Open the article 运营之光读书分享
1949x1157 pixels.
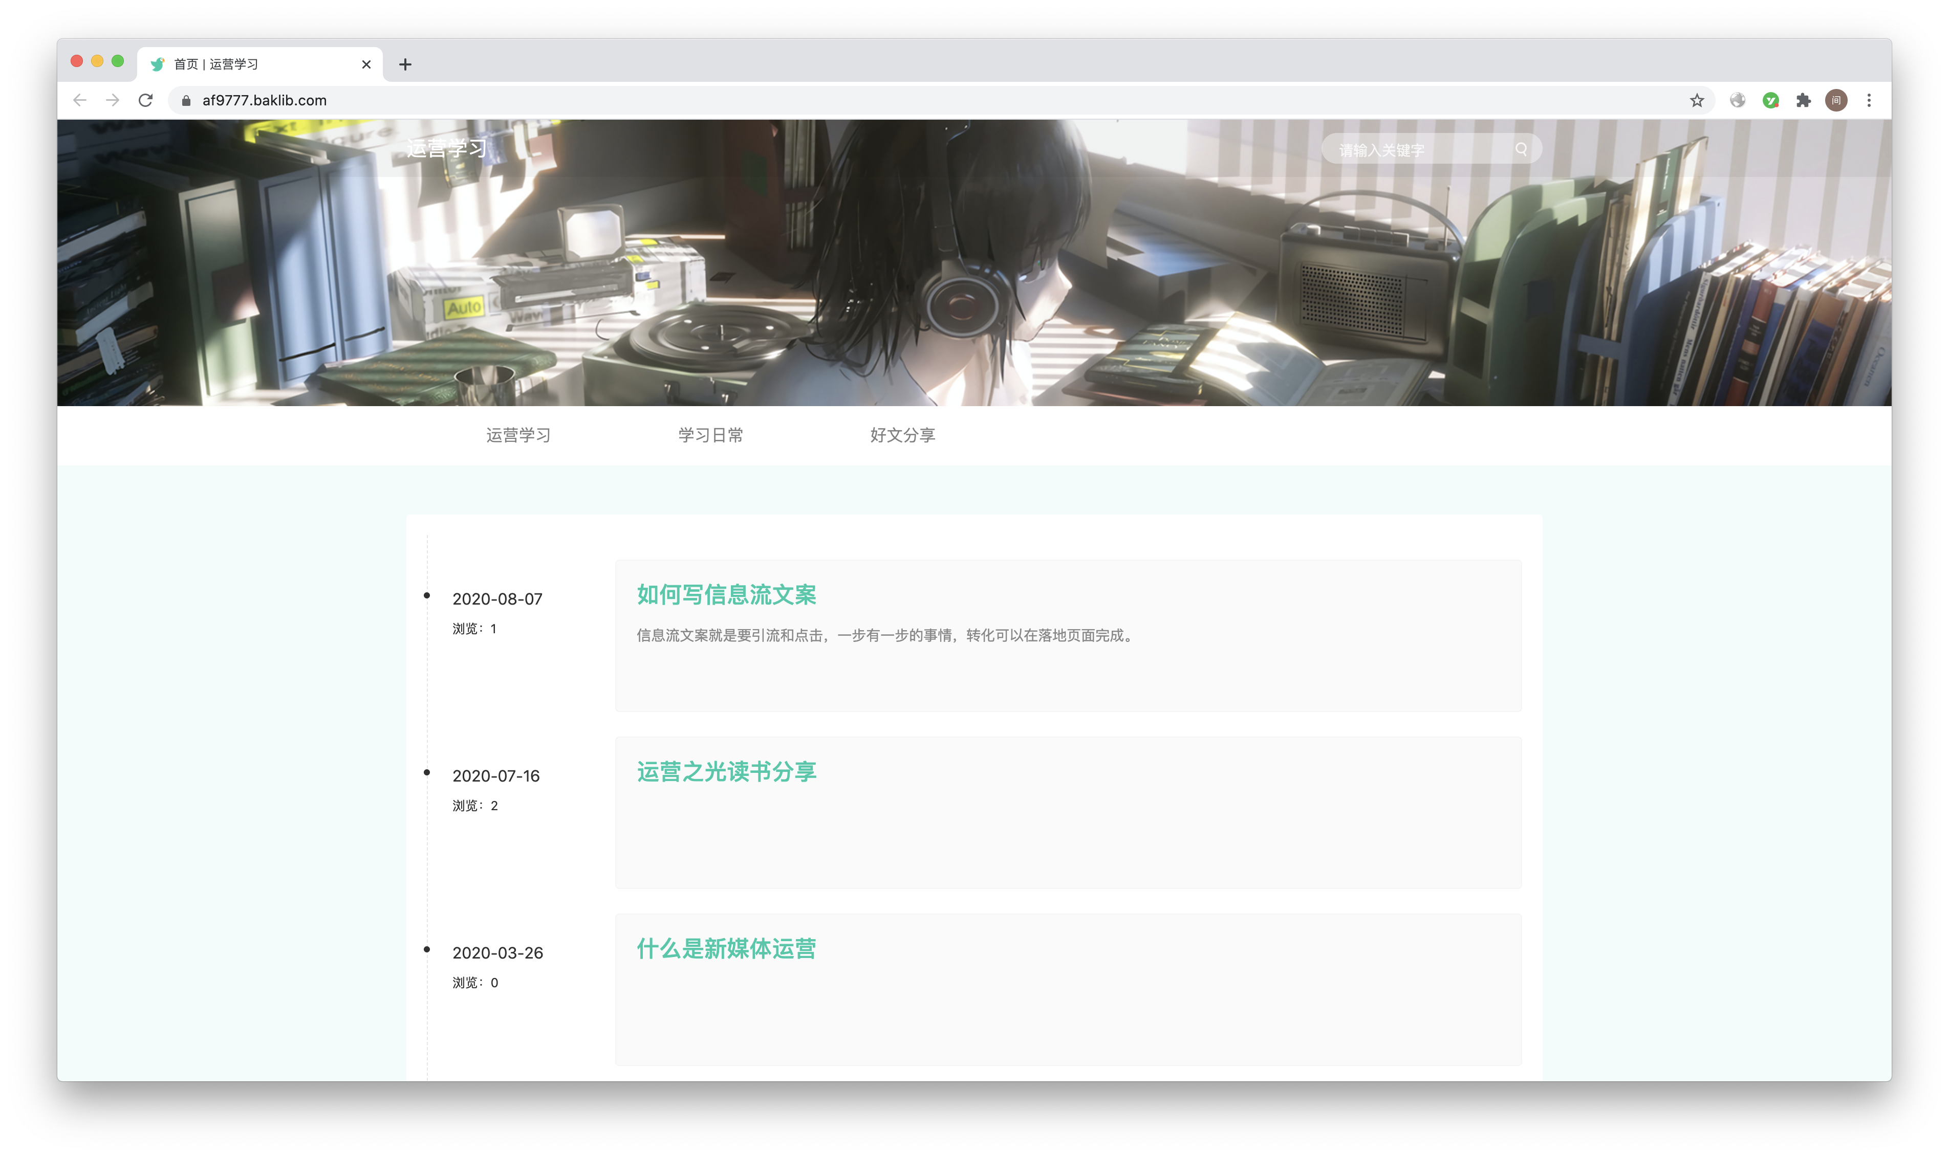[726, 772]
